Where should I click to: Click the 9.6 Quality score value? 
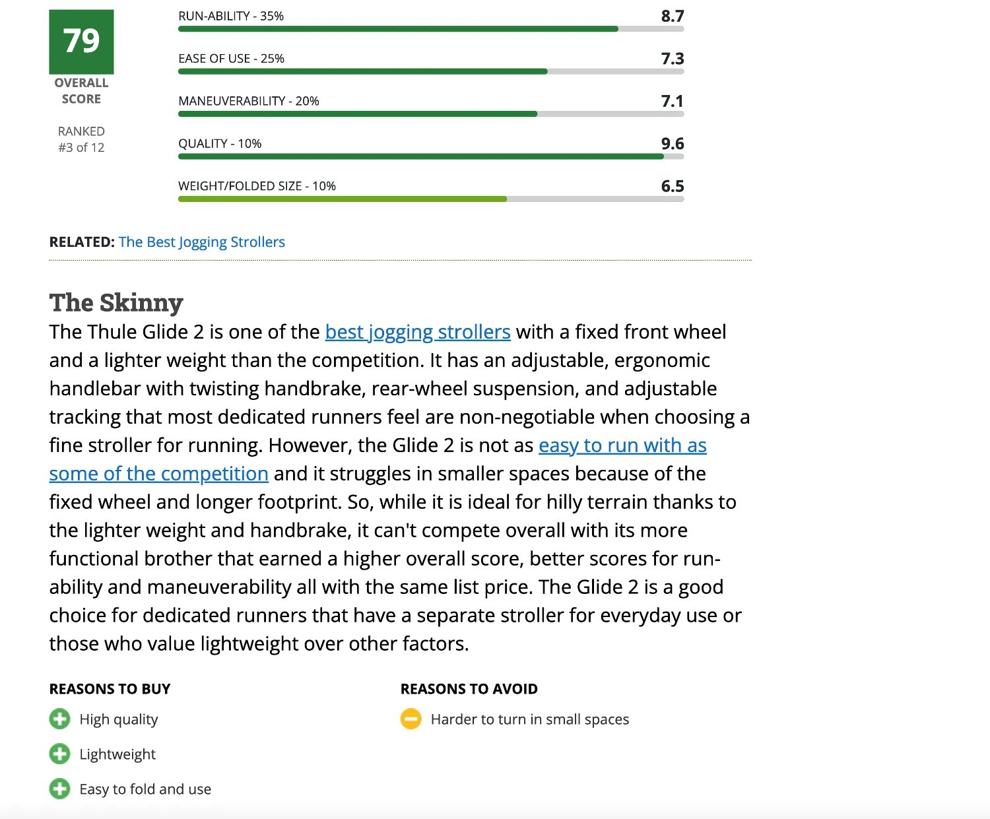[672, 143]
